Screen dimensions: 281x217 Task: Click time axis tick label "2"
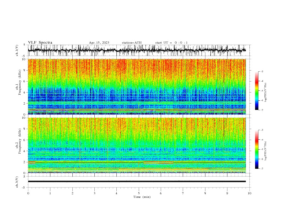click(72, 193)
